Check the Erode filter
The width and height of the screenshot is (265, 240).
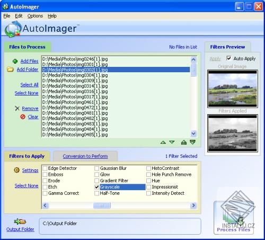45,181
